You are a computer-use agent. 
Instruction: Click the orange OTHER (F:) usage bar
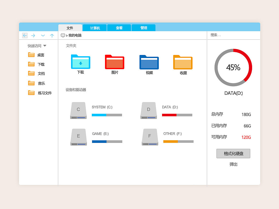click(178, 141)
